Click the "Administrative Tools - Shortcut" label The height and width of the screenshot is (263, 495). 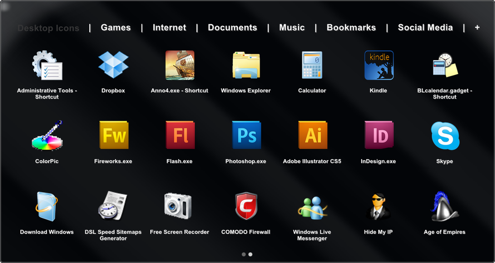pyautogui.click(x=47, y=94)
